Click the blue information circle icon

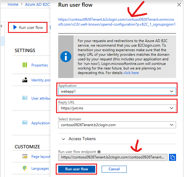(66, 57)
